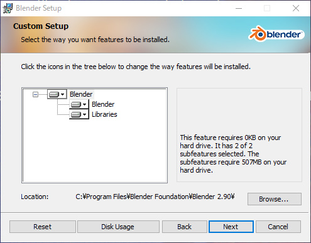Open the root Blender feature install dropdown
311x243 pixels.
pos(57,94)
